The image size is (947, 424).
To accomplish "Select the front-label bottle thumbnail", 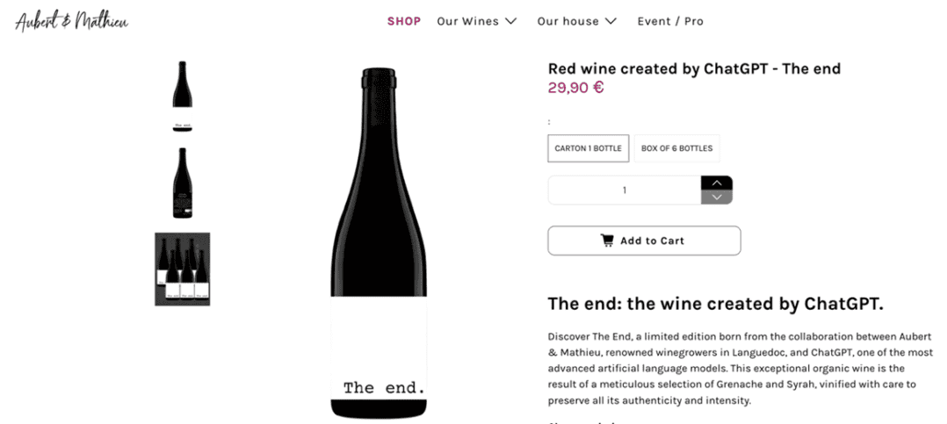I will (183, 96).
